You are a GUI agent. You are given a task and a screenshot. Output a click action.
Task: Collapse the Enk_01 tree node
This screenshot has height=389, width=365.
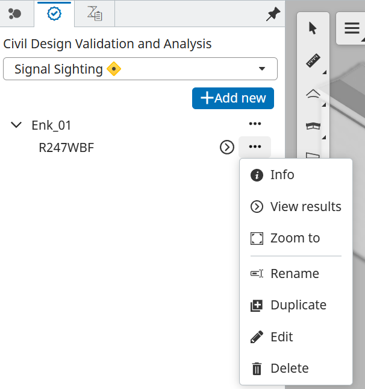17,125
